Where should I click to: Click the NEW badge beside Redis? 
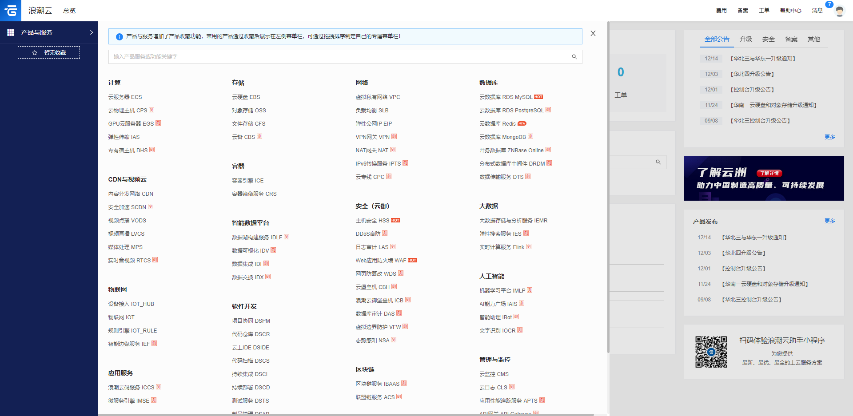coord(522,123)
